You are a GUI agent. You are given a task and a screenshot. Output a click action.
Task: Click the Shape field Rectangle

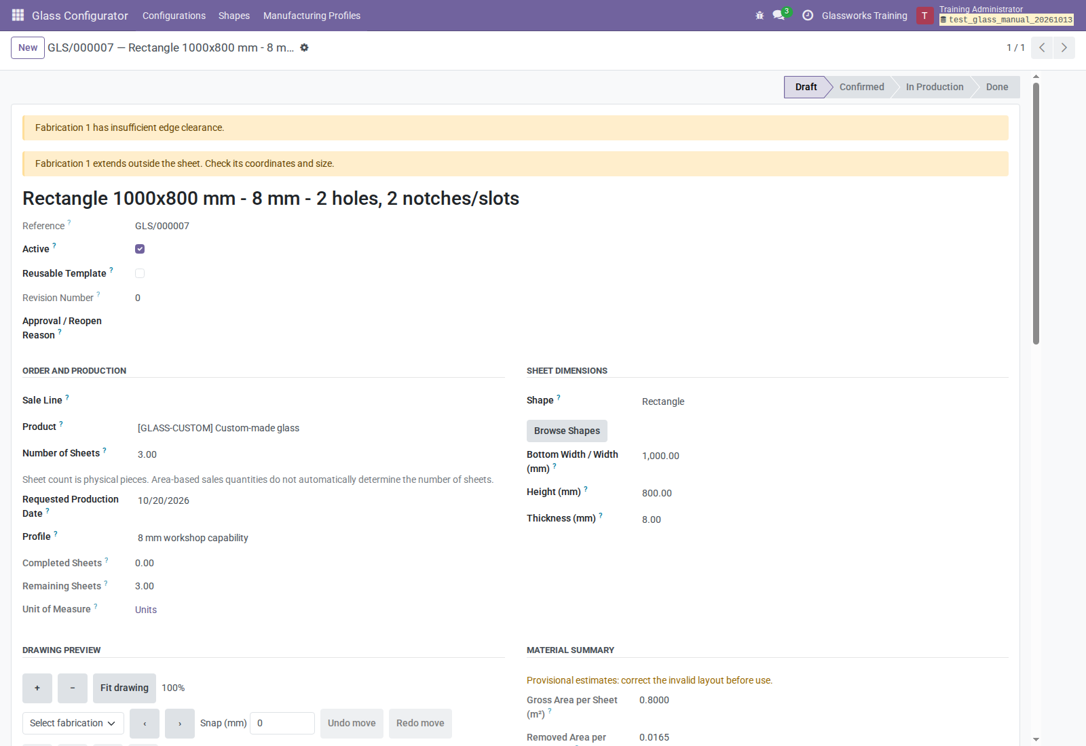click(663, 401)
